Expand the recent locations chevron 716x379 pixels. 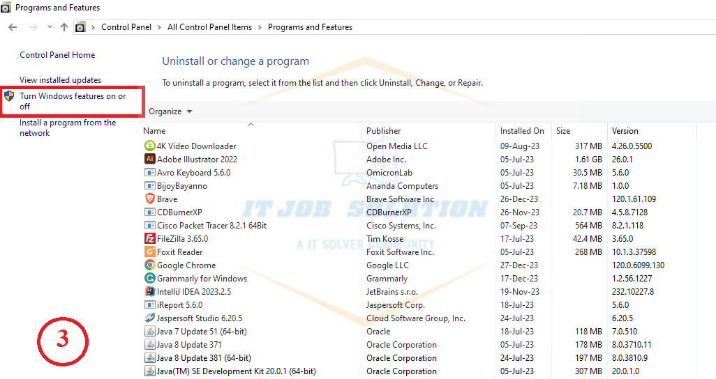click(50, 27)
